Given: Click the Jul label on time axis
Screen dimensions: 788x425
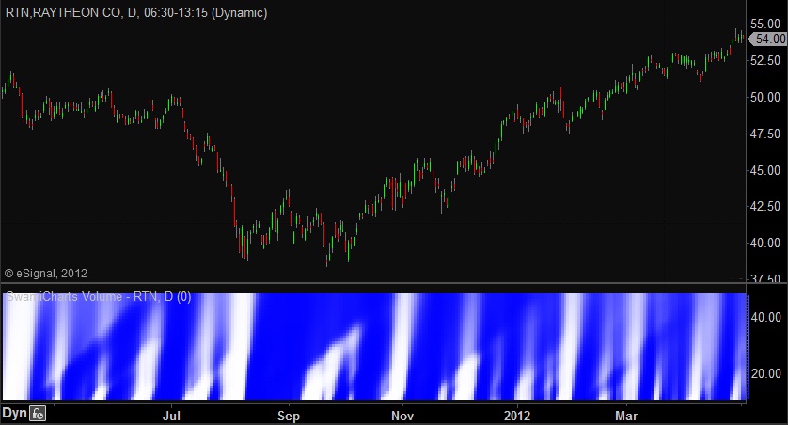Looking at the screenshot, I should (x=171, y=416).
